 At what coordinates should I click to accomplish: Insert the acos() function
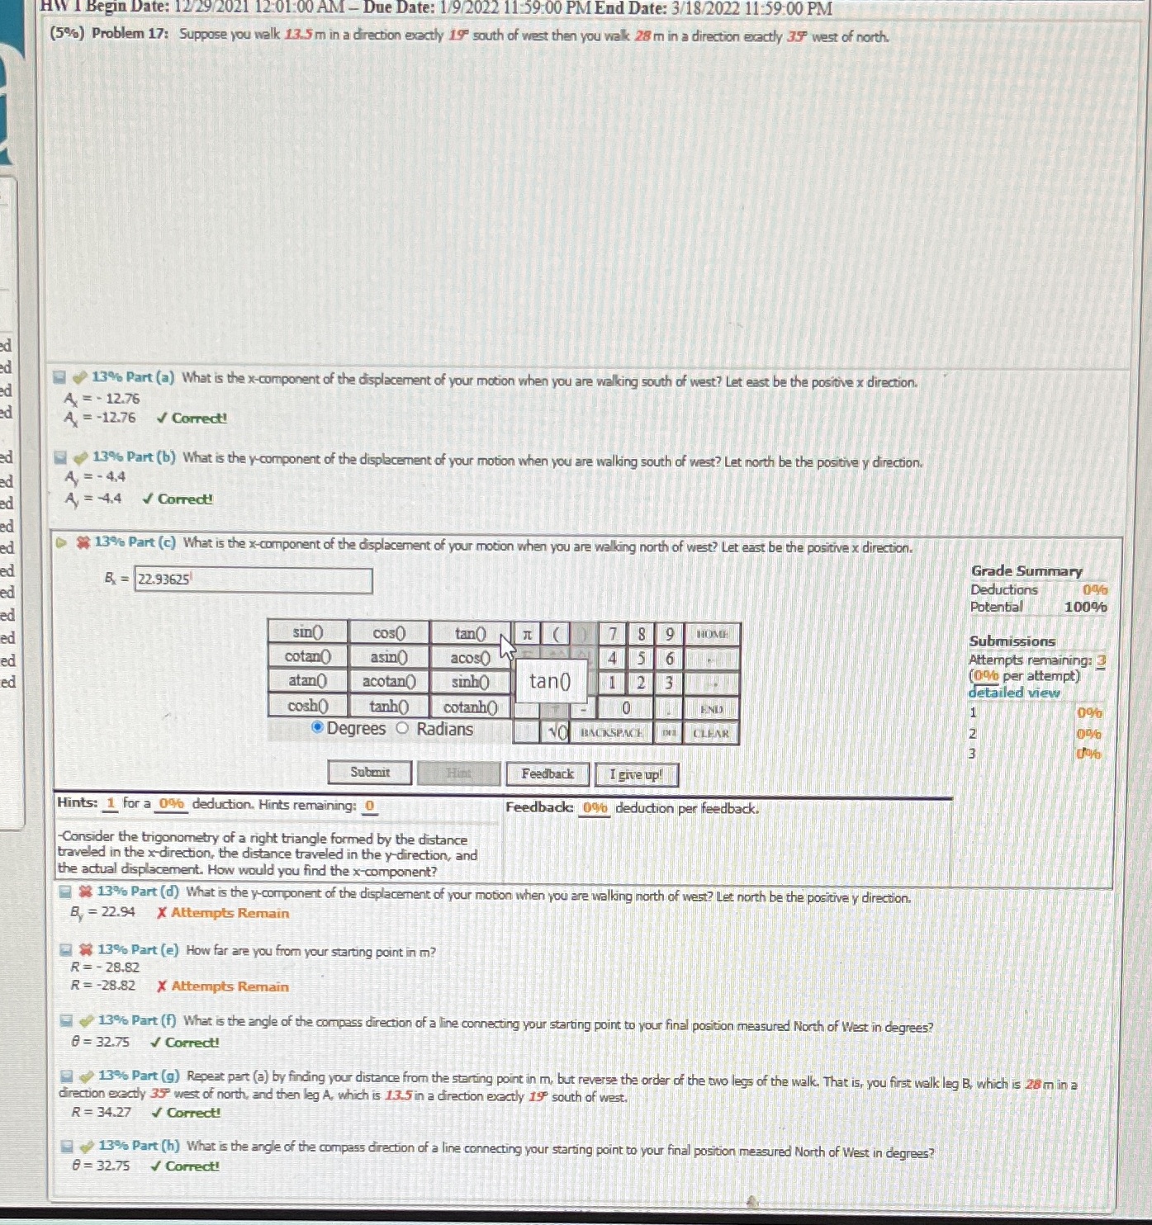pos(471,657)
